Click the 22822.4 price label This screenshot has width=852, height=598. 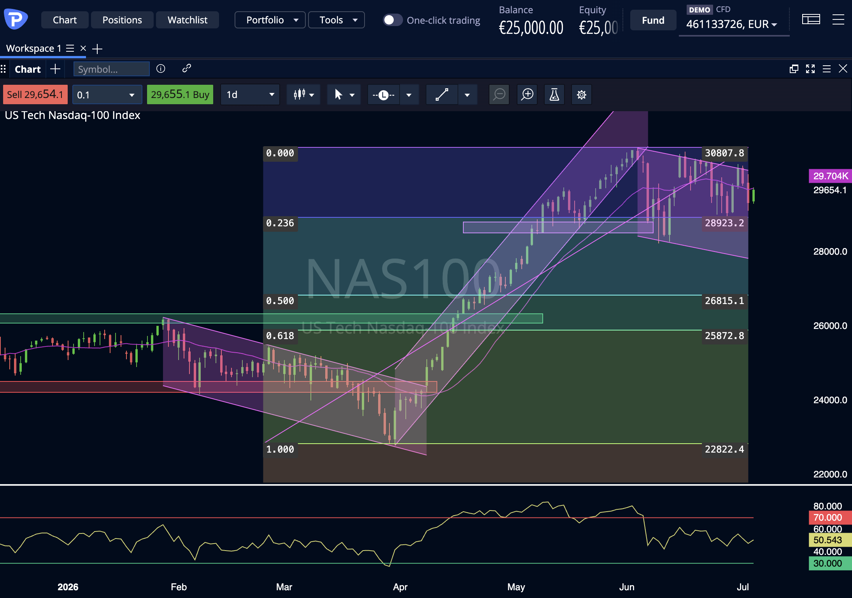[724, 449]
